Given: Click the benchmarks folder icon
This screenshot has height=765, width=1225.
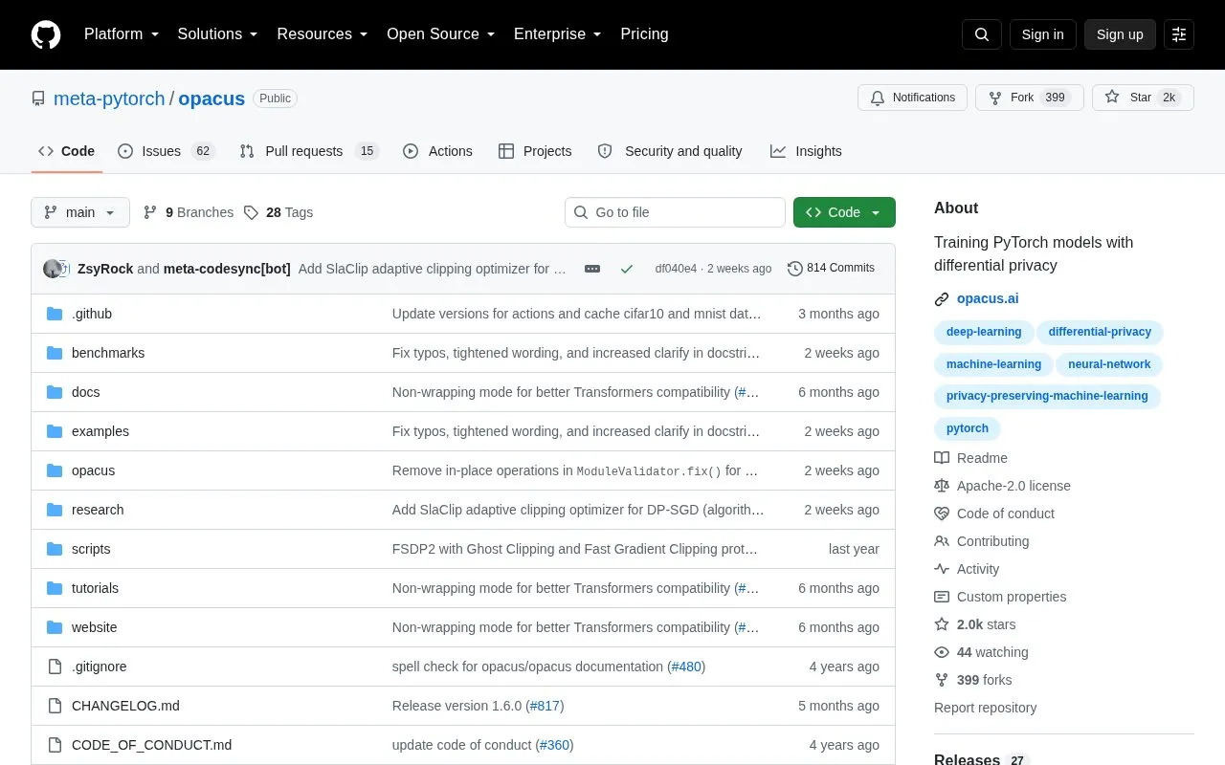Looking at the screenshot, I should coord(55,353).
